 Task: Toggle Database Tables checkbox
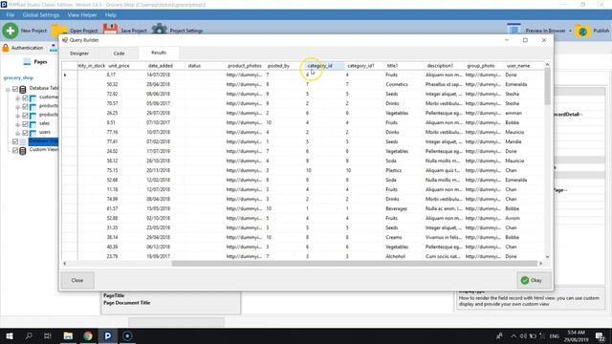click(x=15, y=89)
